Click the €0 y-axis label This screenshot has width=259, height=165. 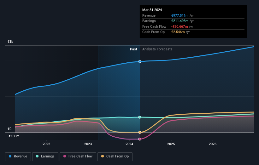(9, 129)
